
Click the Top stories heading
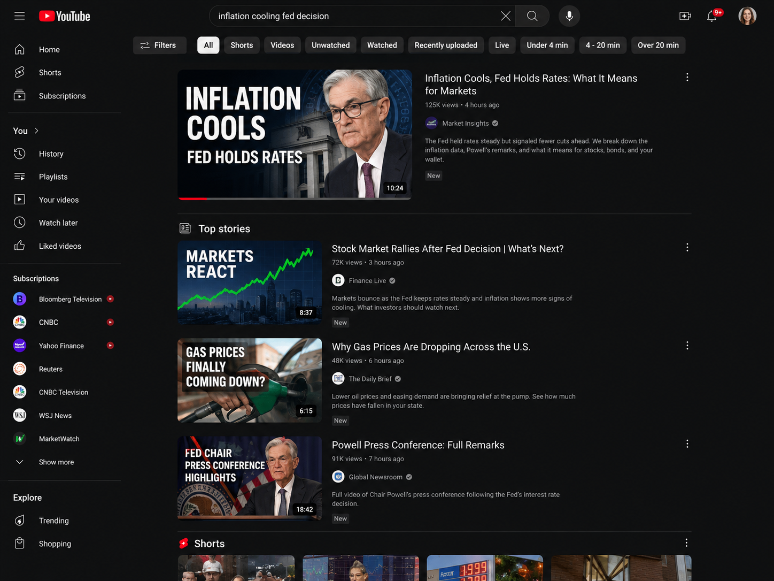click(224, 228)
